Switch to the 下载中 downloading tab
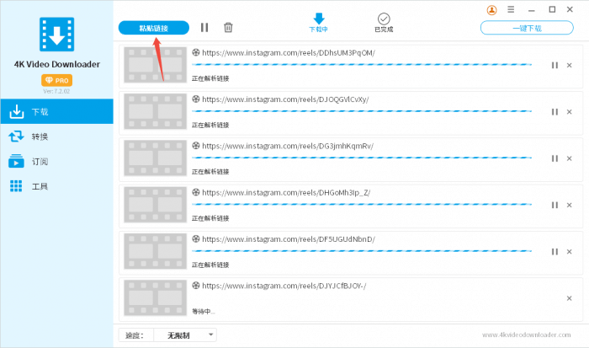Image resolution: width=589 pixels, height=348 pixels. click(x=319, y=23)
